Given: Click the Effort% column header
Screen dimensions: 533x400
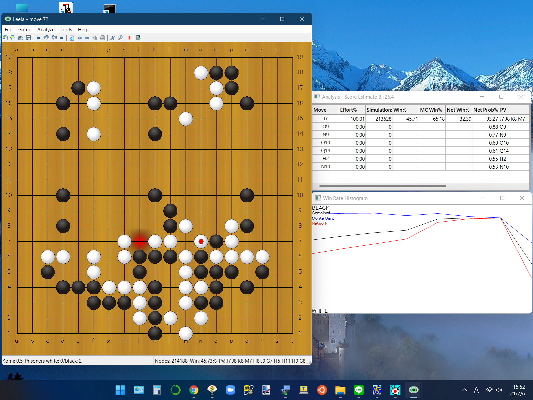Looking at the screenshot, I should click(x=352, y=110).
